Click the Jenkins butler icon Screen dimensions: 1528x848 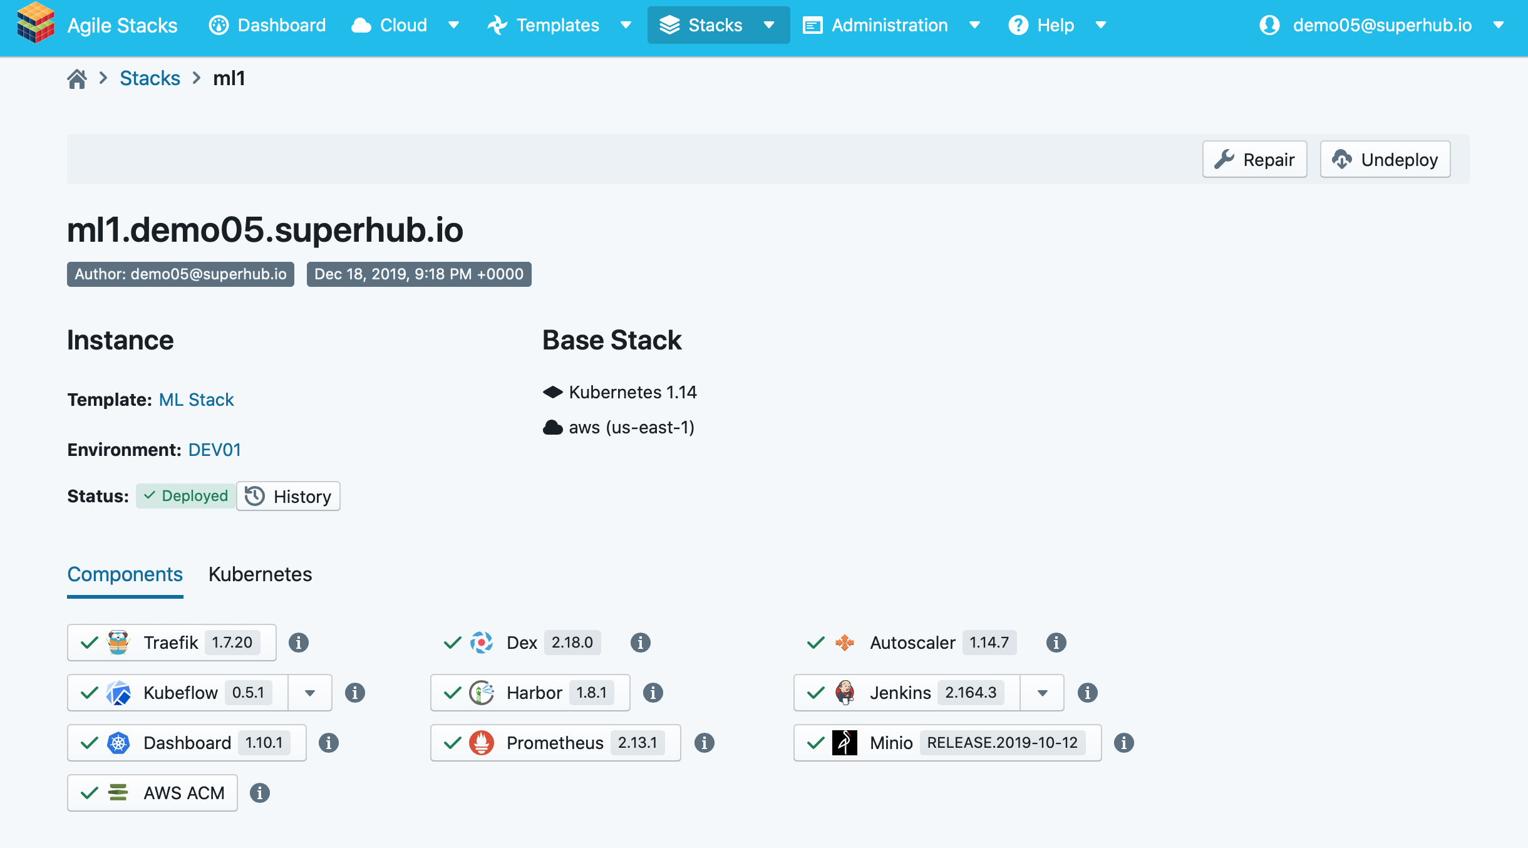845,693
